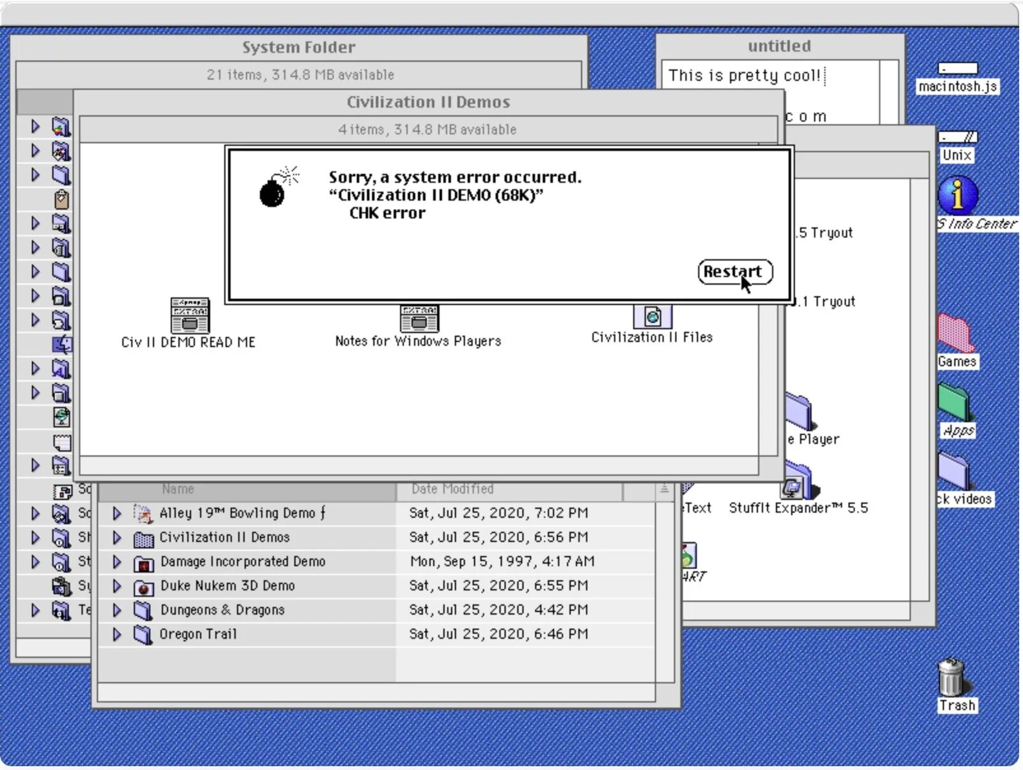Click the vertical scrollbar of the demo list window
The height and width of the screenshot is (770, 1023).
pyautogui.click(x=665, y=592)
